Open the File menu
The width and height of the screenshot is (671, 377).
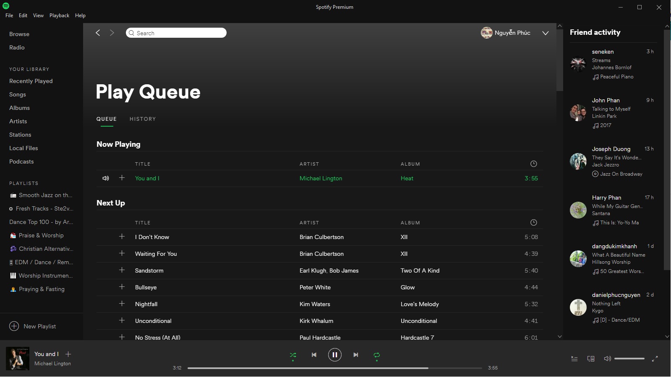(x=9, y=16)
